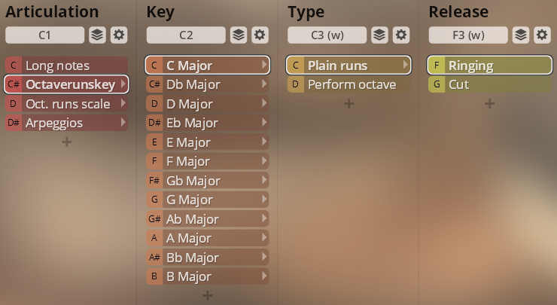Expand the arrow on Arpeggios
557x305 pixels.
coord(123,123)
